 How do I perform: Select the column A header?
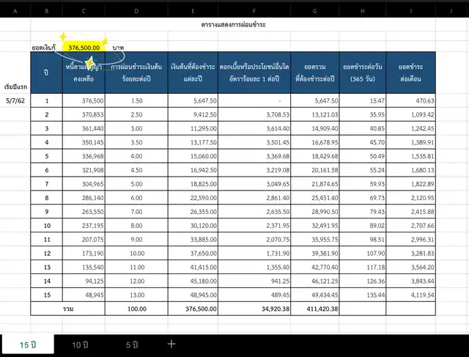15,11
